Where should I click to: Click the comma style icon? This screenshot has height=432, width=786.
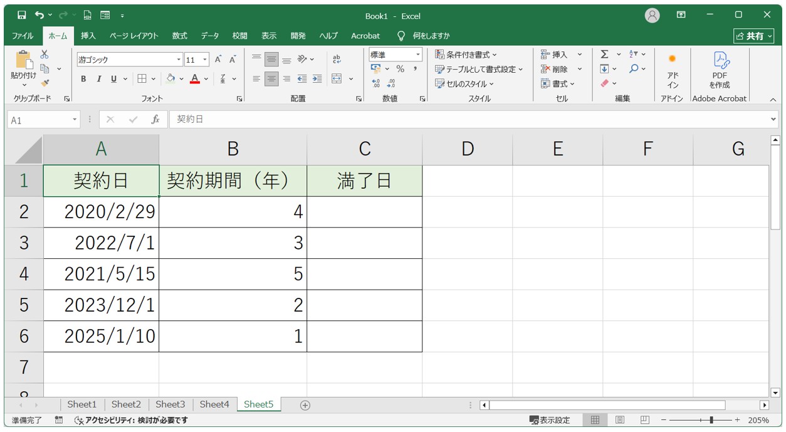pos(415,69)
